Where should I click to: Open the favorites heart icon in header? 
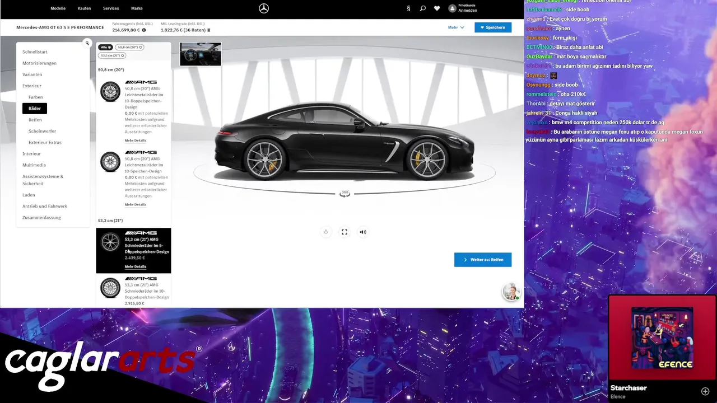click(x=437, y=8)
